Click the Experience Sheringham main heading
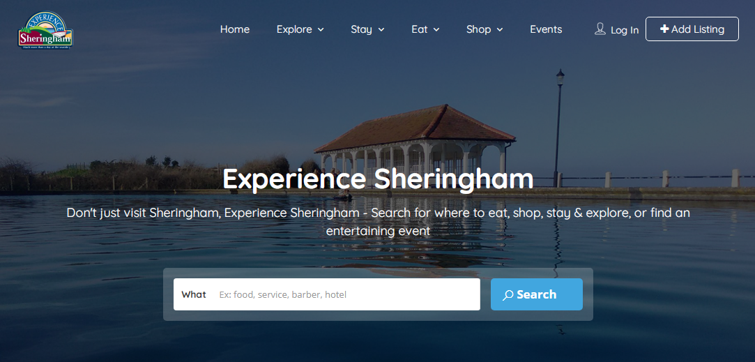 coord(378,179)
